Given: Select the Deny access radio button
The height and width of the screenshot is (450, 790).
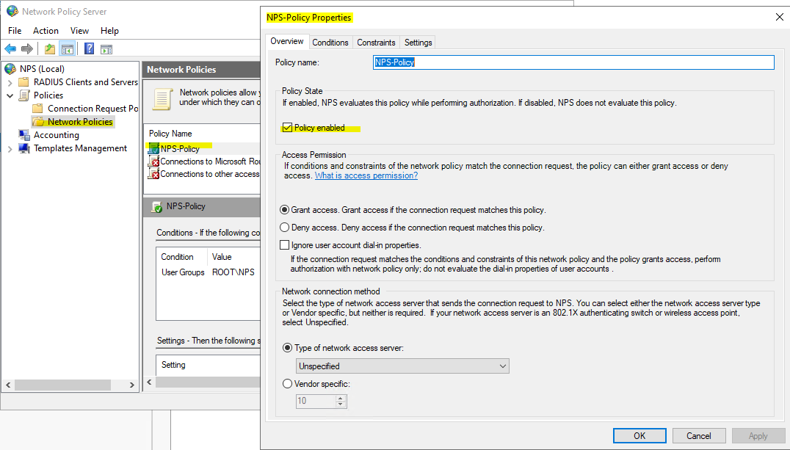Looking at the screenshot, I should [285, 228].
